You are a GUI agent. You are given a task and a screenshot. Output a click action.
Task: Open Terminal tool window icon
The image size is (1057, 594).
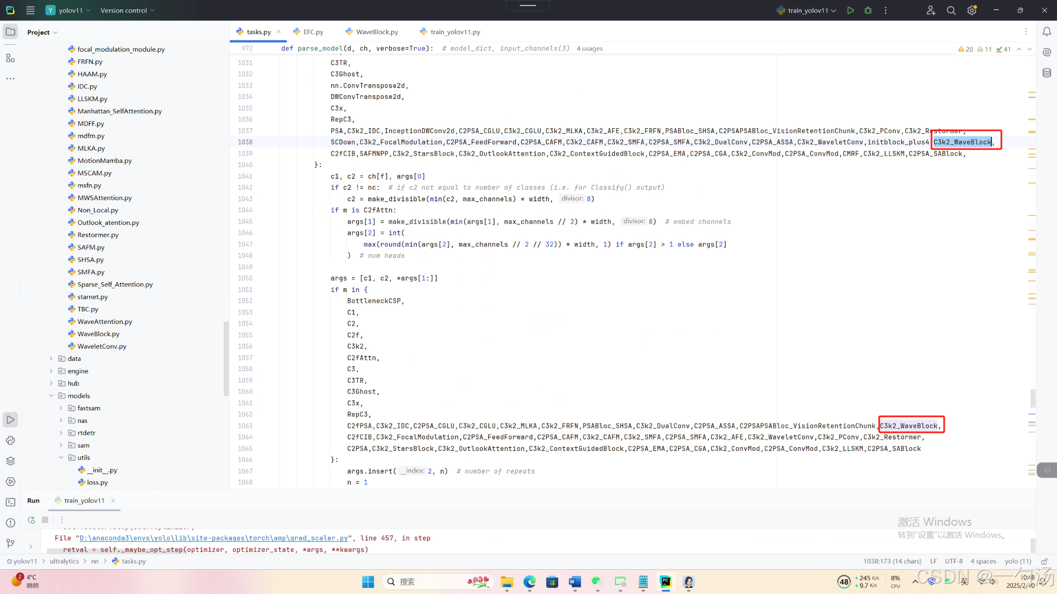click(10, 502)
